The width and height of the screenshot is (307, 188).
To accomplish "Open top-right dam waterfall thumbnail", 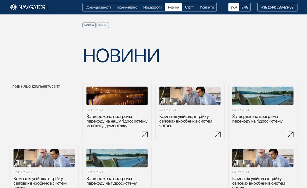I will tap(263, 96).
